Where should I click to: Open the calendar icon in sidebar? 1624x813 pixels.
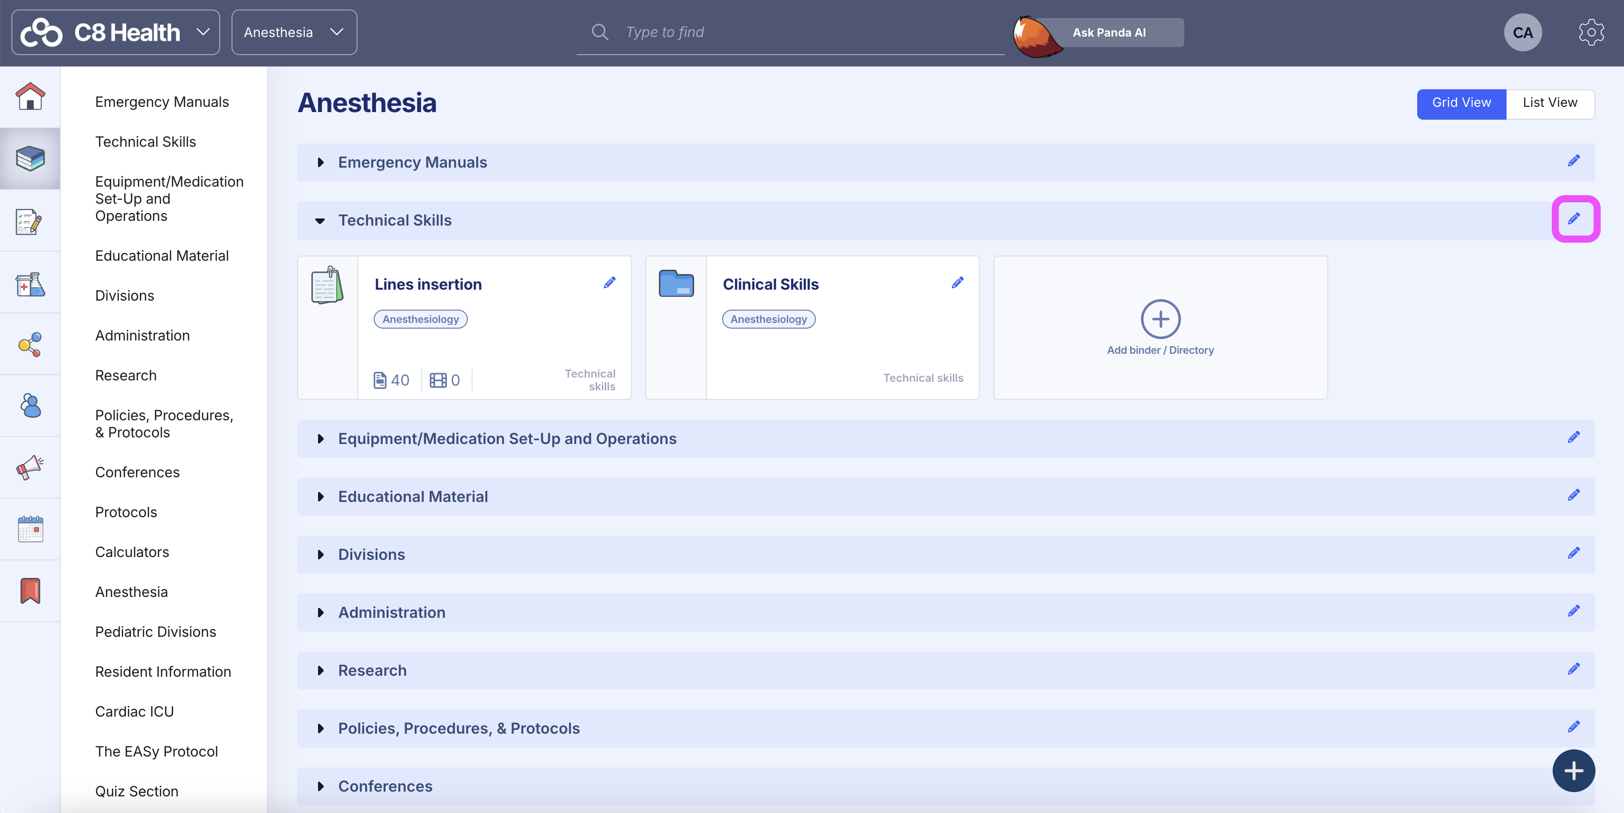click(x=30, y=529)
